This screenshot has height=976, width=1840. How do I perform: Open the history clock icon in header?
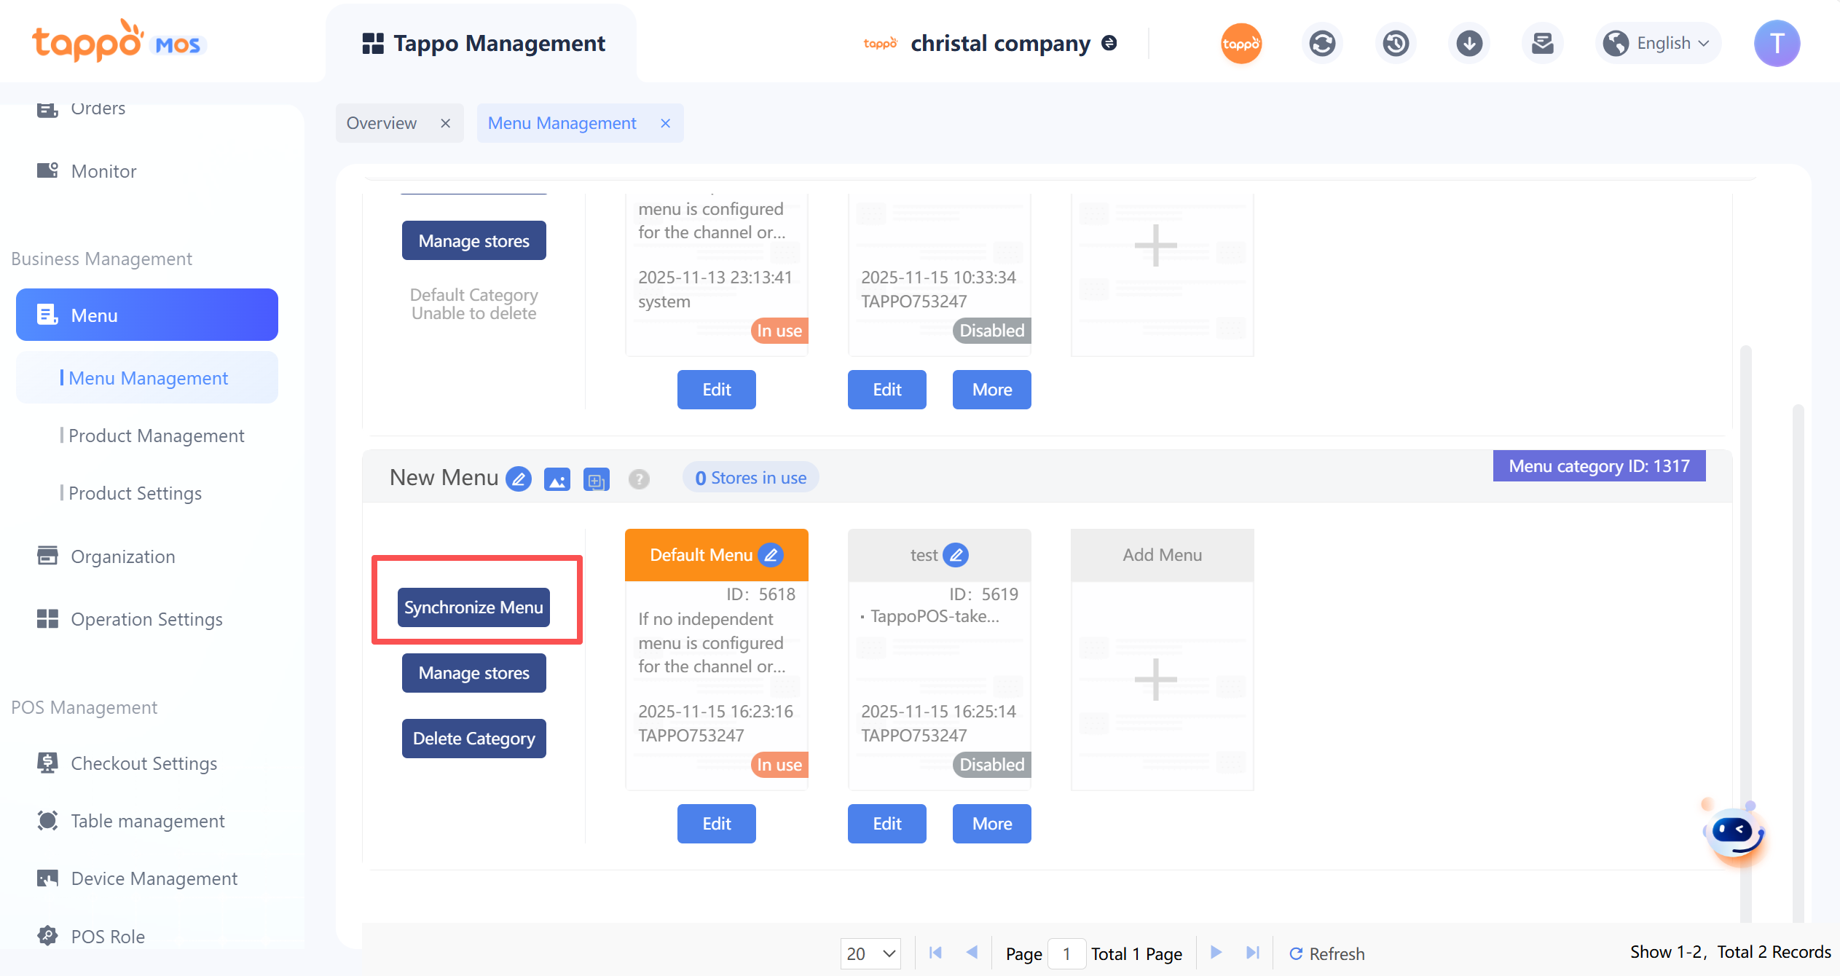[1396, 44]
